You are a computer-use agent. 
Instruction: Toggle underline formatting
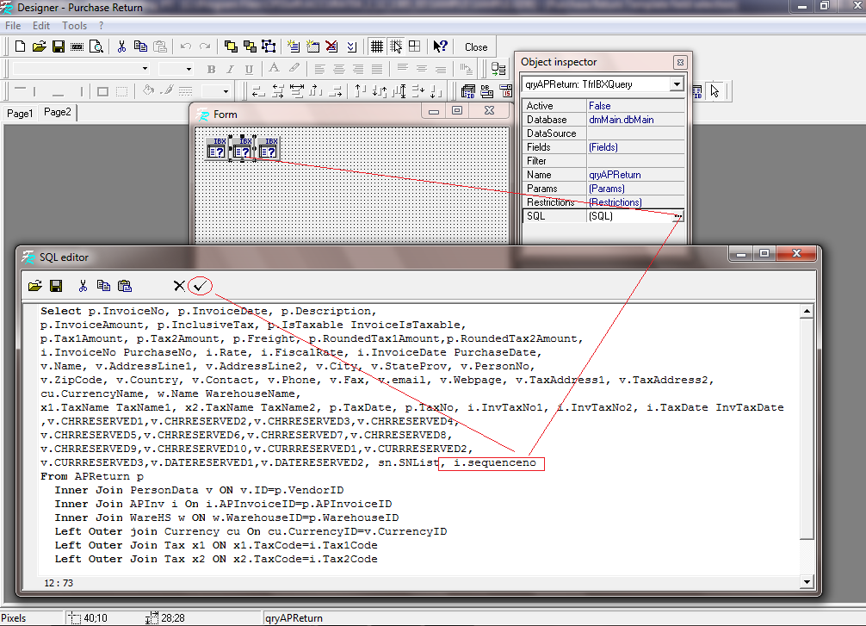[249, 68]
